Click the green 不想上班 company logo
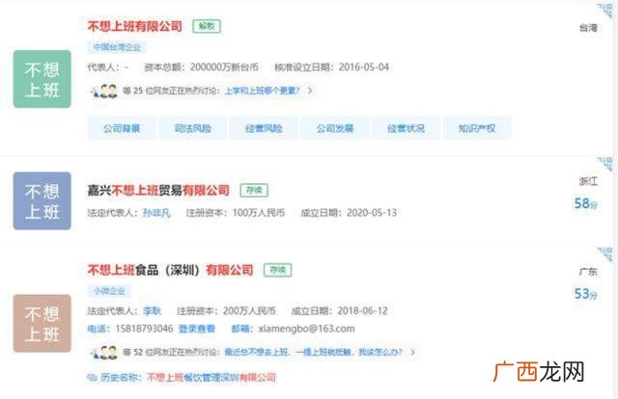618x399 pixels. click(x=42, y=79)
